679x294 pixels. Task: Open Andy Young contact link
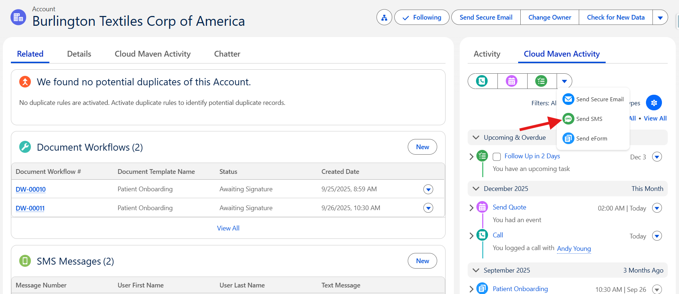point(574,249)
